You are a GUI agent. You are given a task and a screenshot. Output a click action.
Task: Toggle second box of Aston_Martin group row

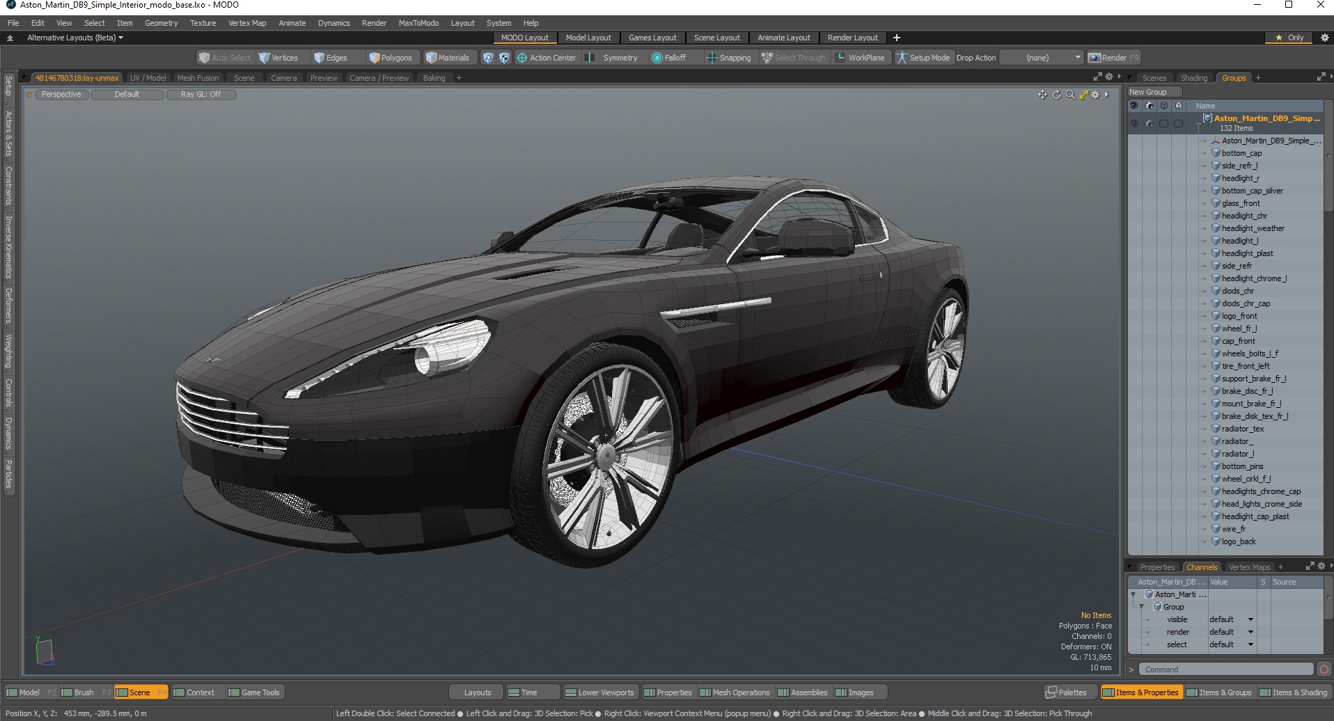1178,123
